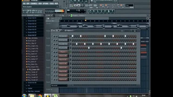Screen dimensions: 173x97
Task: Open help via the question-mark toolbar icon
Action: pyautogui.click(x=112, y=11)
